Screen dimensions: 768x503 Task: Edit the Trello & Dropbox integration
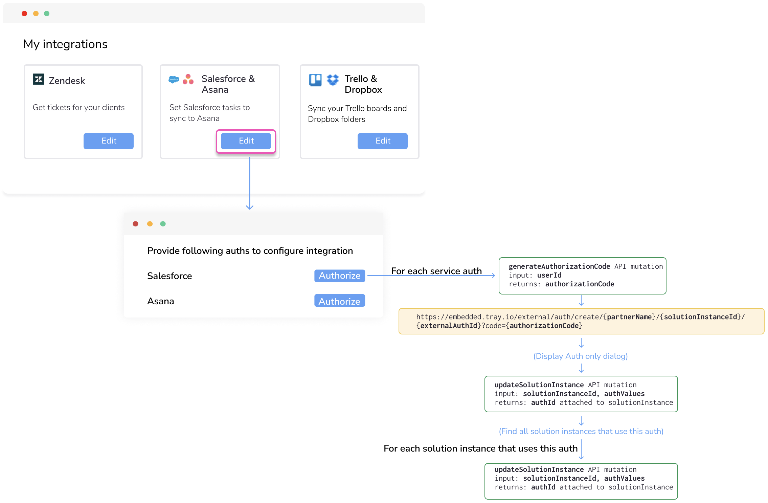click(x=383, y=141)
